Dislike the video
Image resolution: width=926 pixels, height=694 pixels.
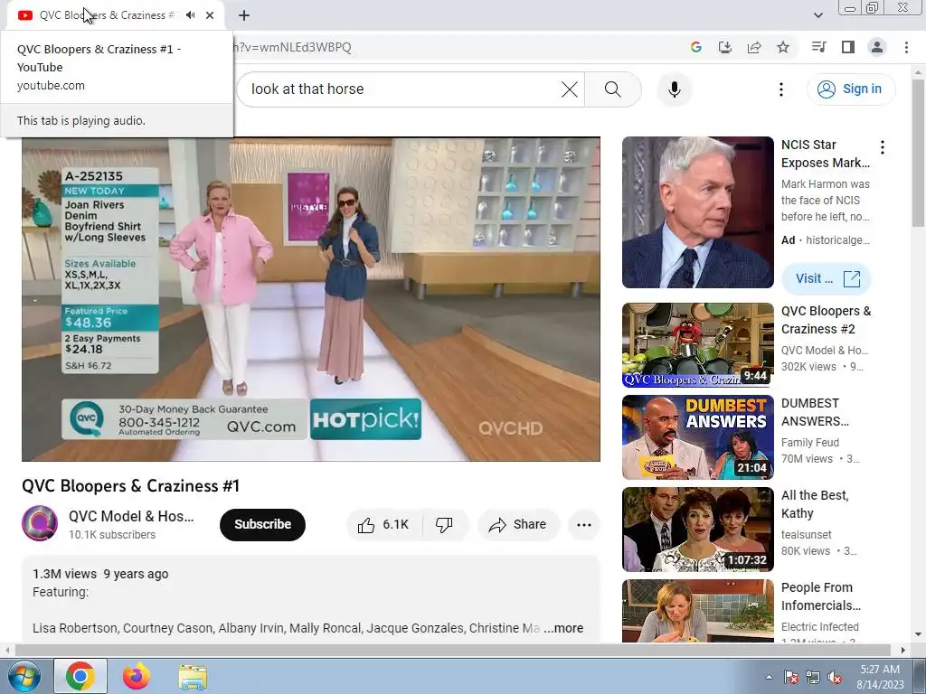coord(445,524)
